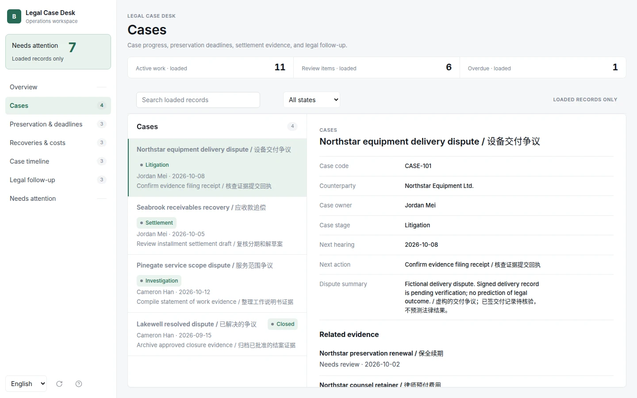637x398 pixels.
Task: Click the Closed status badge
Action: click(x=283, y=324)
